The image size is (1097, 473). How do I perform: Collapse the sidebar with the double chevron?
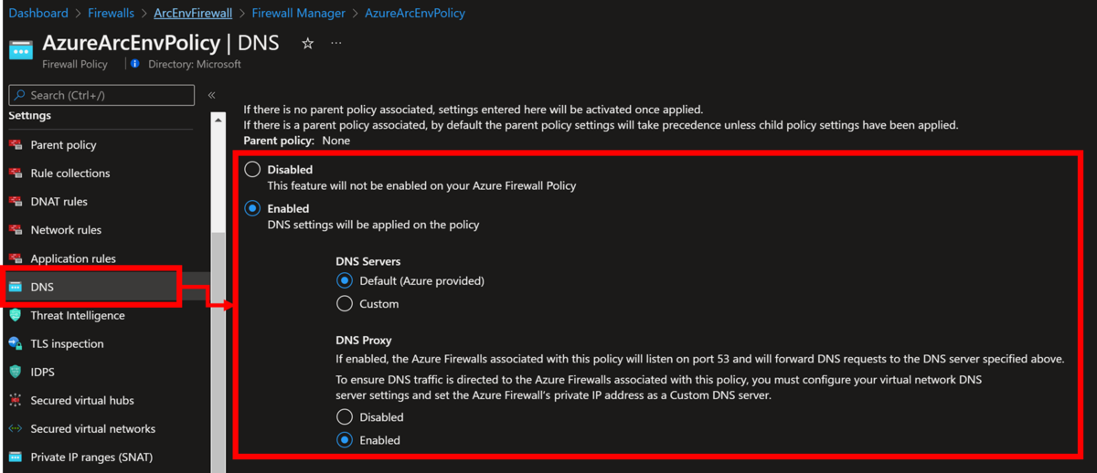(x=211, y=95)
